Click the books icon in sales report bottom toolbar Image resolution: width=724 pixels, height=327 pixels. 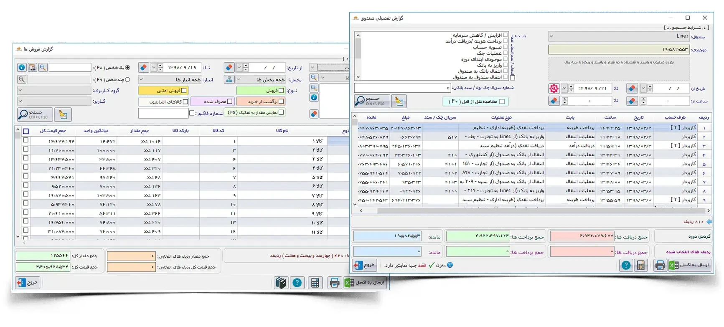281,283
